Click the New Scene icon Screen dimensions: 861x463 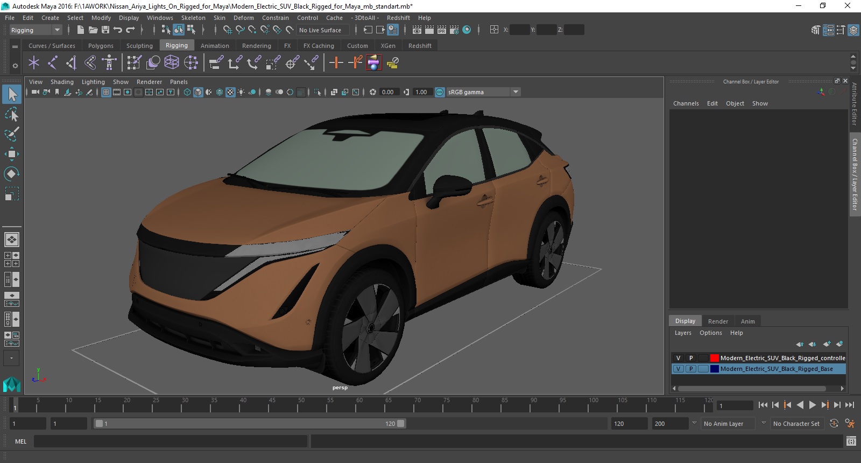(x=80, y=30)
